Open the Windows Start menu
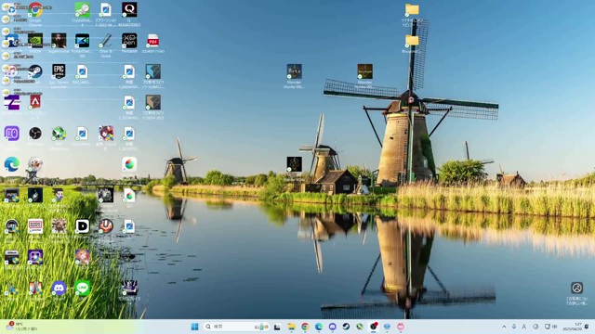The height and width of the screenshot is (334, 595). pyautogui.click(x=194, y=327)
